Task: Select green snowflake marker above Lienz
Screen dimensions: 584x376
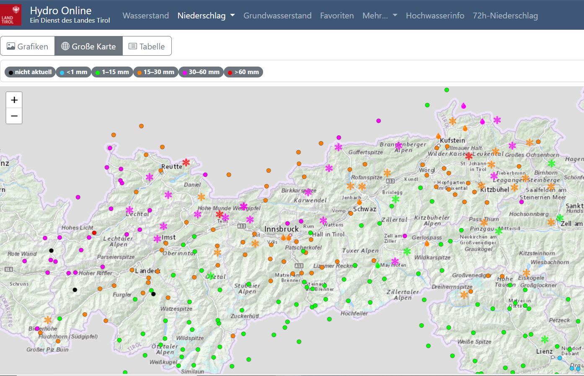Action: point(545,339)
